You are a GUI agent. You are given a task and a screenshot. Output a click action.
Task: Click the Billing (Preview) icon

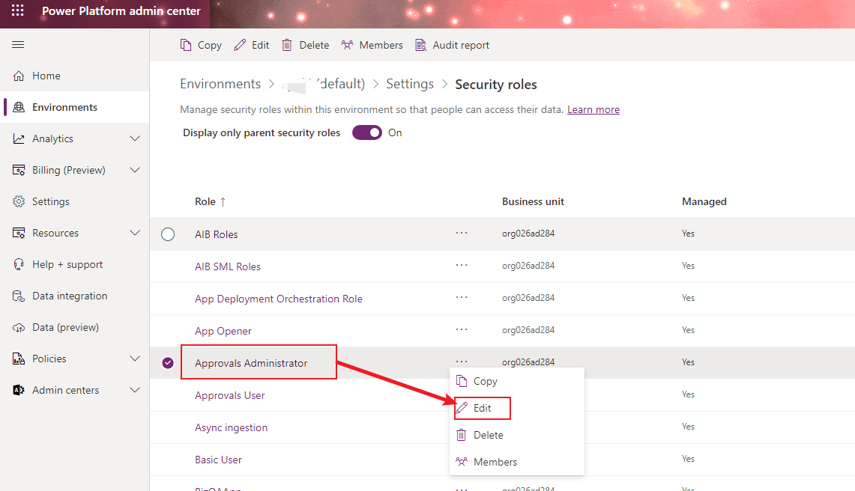[x=19, y=170]
